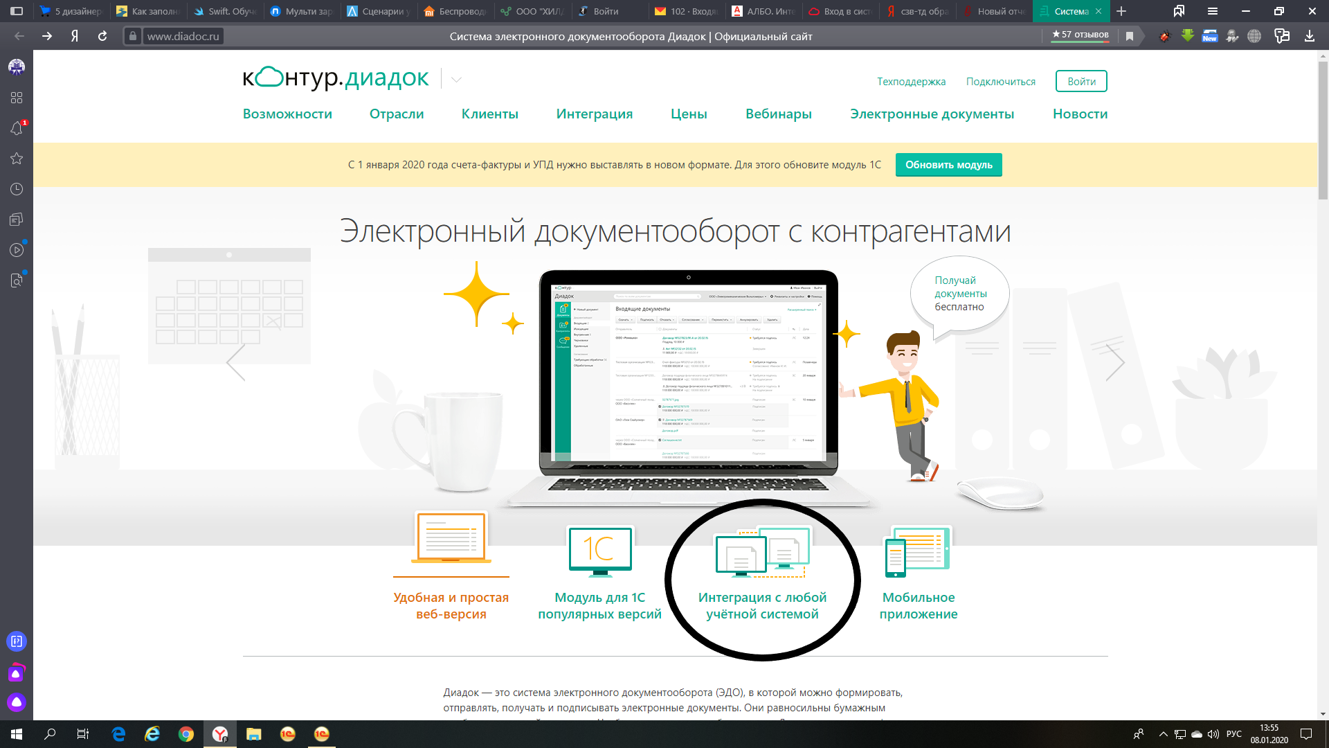Open Windows Start menu

(17, 734)
